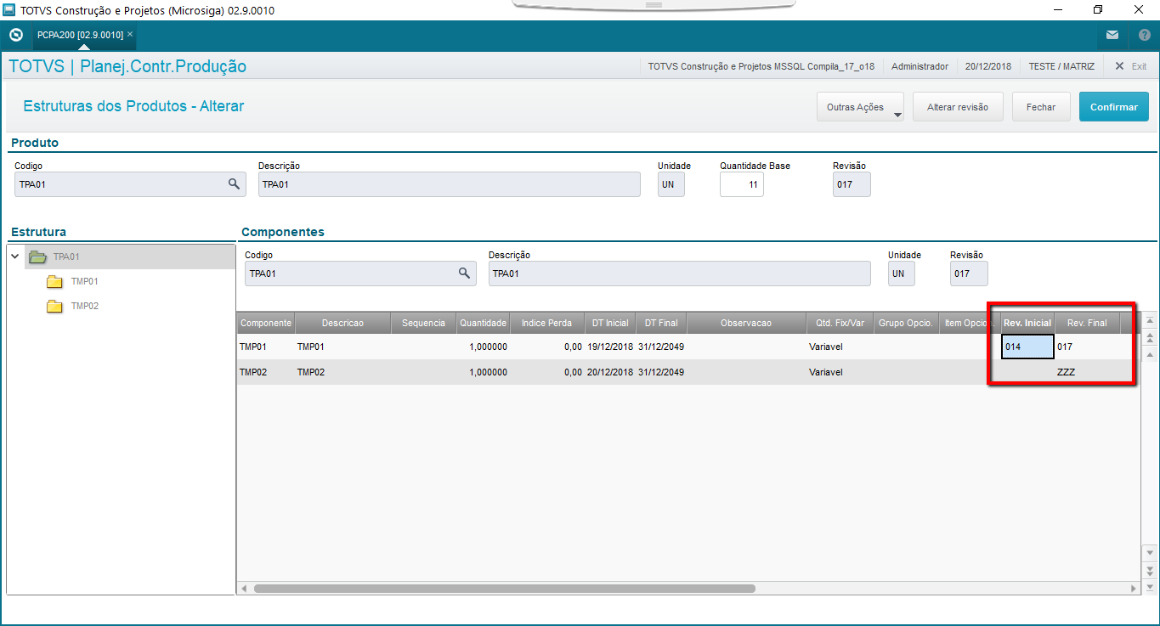Click Indice Perda 0,00 in the TMP01 row

tap(547, 347)
